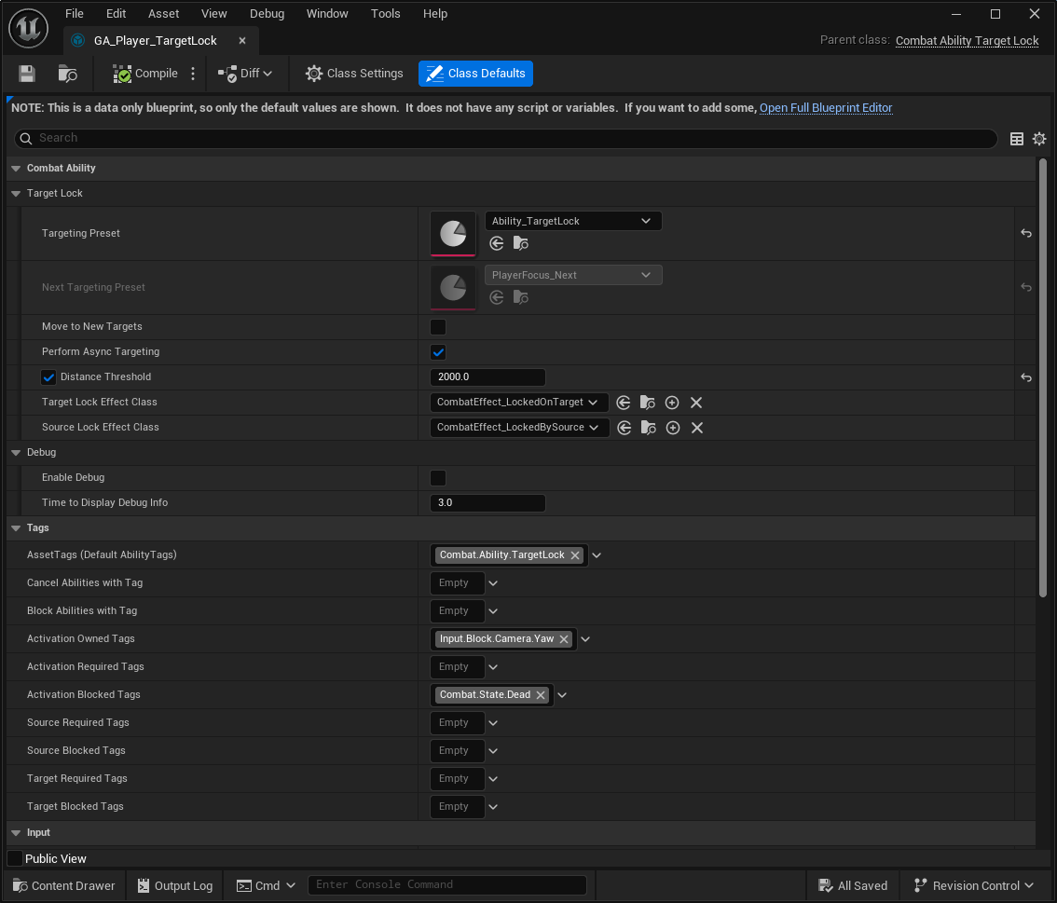Click the Distance Threshold value field
Image resolution: width=1057 pixels, height=903 pixels.
click(x=487, y=377)
